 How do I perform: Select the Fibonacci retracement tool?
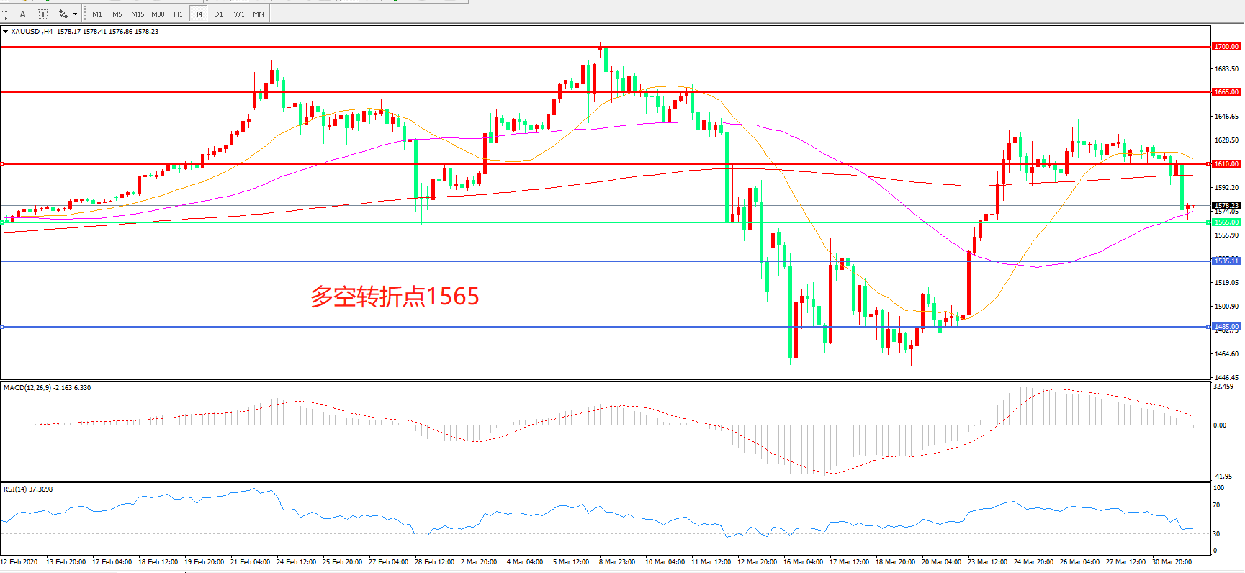click(5, 14)
